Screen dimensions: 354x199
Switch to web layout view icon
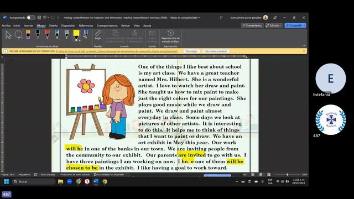[269, 175]
